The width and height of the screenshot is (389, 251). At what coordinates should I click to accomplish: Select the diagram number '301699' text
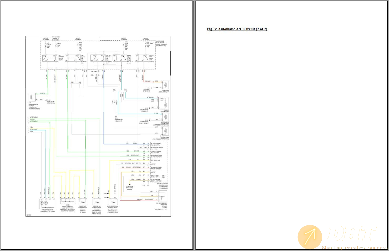click(29, 215)
